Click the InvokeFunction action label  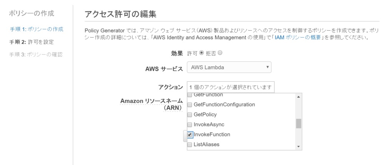click(x=212, y=135)
